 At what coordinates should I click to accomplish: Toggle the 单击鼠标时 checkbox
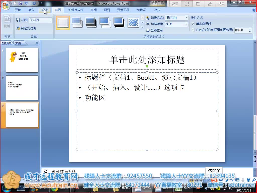point(193,24)
